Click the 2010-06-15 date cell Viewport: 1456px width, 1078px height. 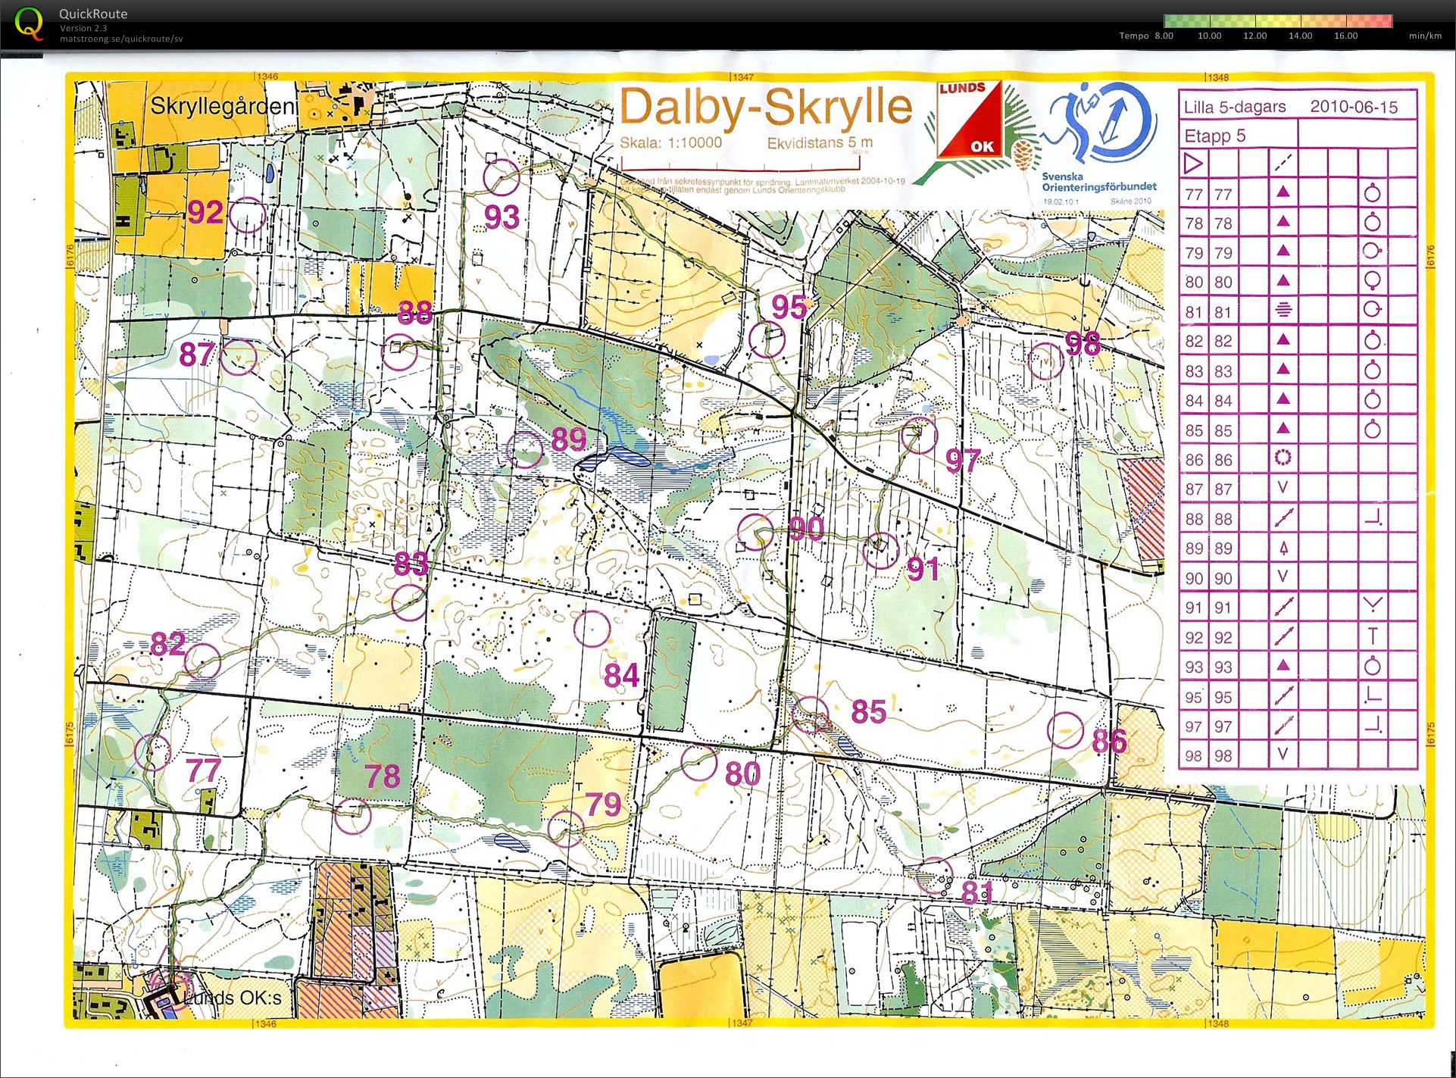tap(1354, 107)
